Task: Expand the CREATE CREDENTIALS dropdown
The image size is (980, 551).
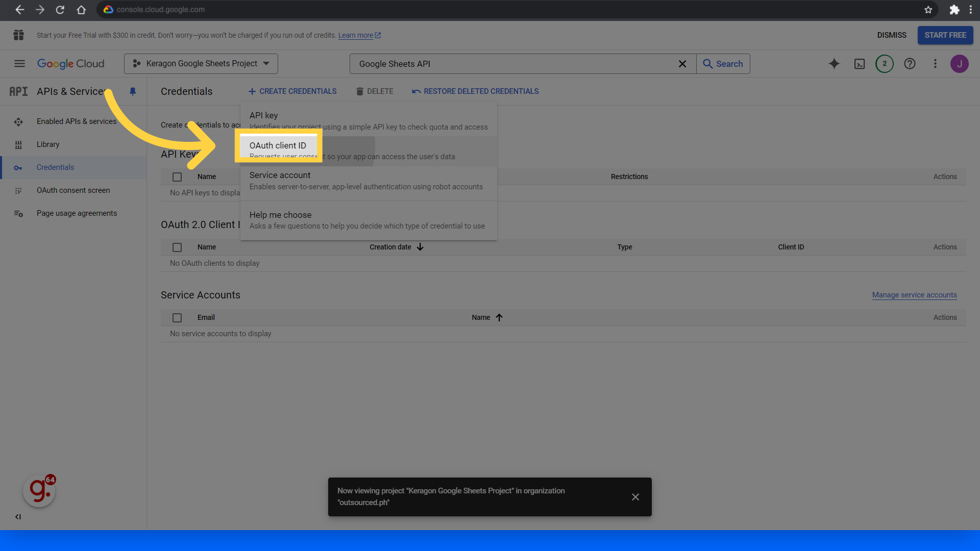Action: tap(292, 91)
